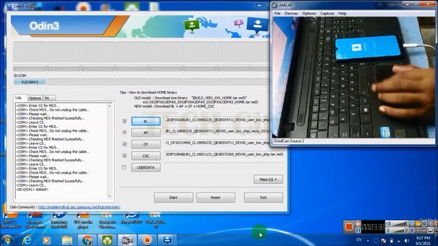Screen dimensions: 438x246
Task: Click the AP file selector button
Action: tap(146, 133)
